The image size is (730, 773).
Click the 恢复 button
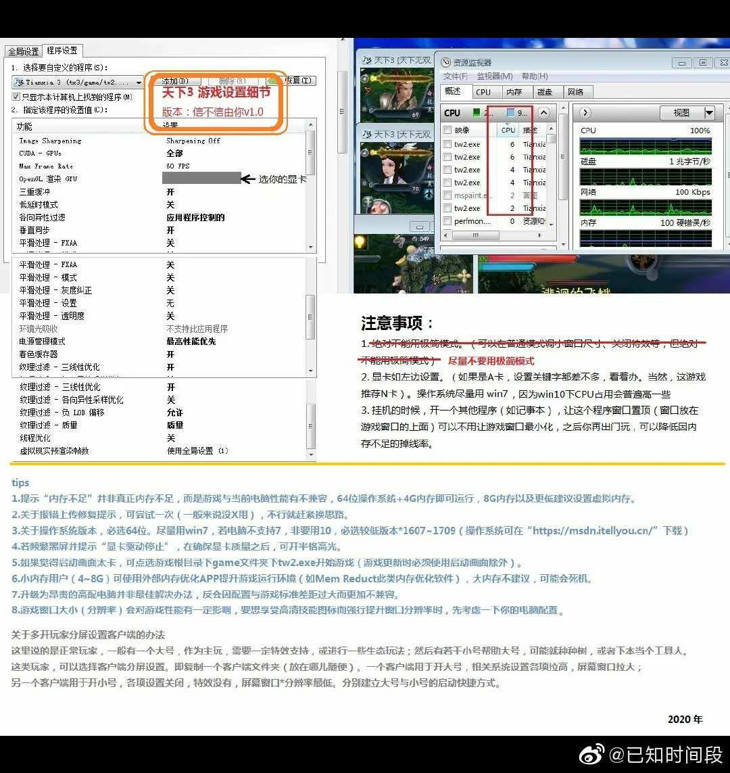(291, 80)
